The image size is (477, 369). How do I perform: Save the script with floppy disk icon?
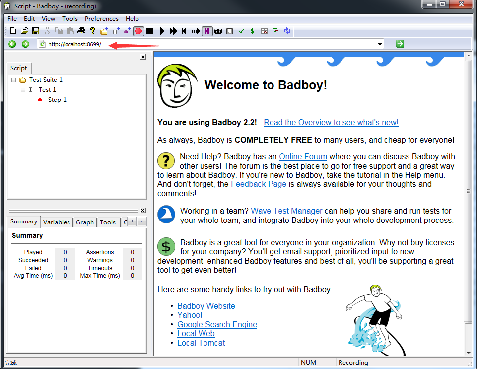pos(36,31)
